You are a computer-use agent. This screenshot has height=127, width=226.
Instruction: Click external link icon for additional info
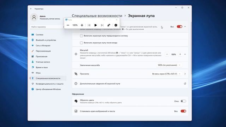click(185, 84)
